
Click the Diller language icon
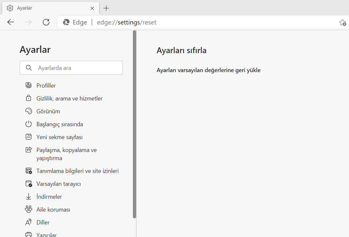pos(29,222)
